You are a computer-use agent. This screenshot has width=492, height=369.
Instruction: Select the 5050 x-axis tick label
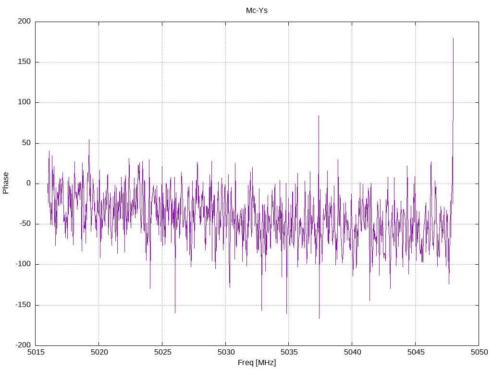coord(479,352)
